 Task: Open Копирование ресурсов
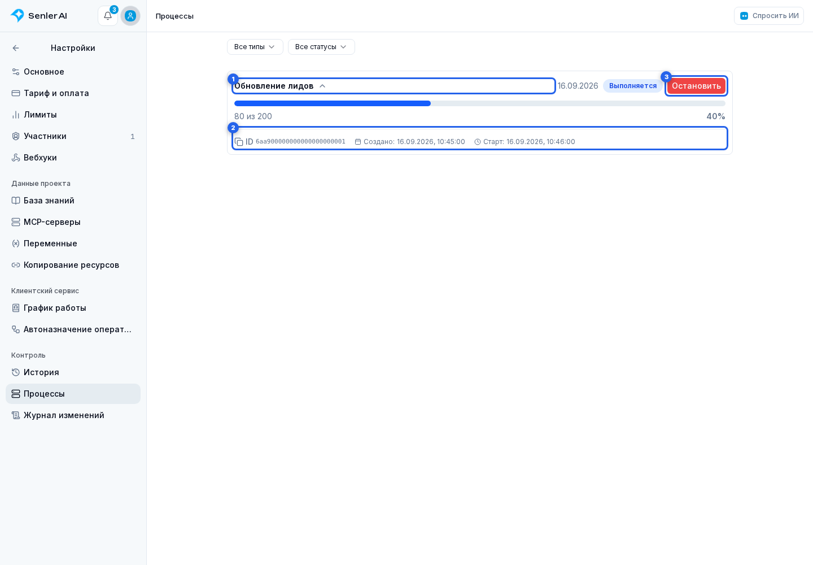click(73, 265)
